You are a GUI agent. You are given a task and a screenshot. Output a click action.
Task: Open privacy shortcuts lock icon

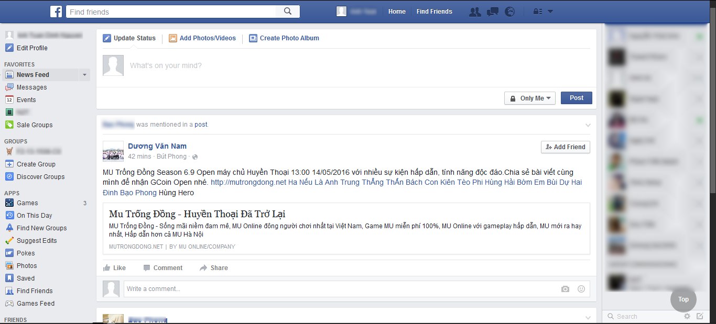tap(537, 12)
